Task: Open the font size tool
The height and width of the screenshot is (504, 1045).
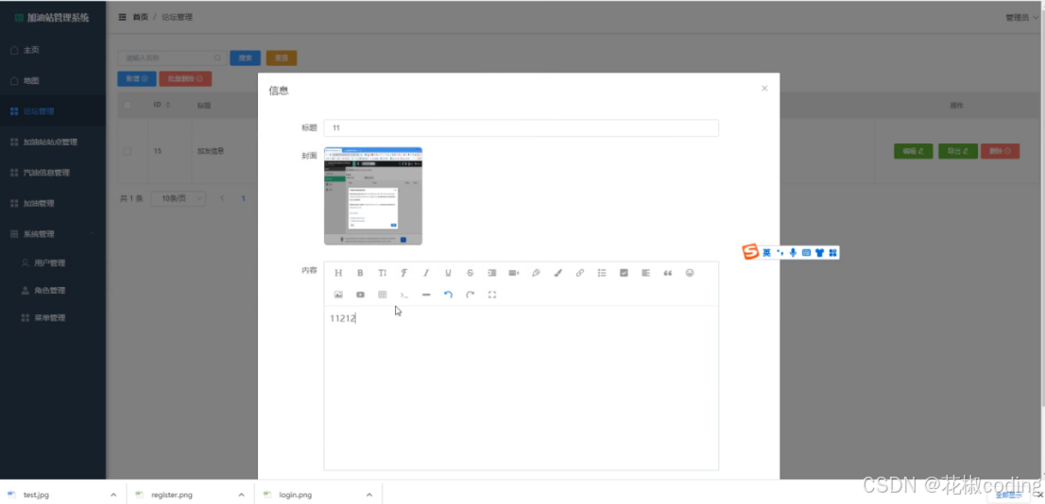Action: tap(382, 273)
